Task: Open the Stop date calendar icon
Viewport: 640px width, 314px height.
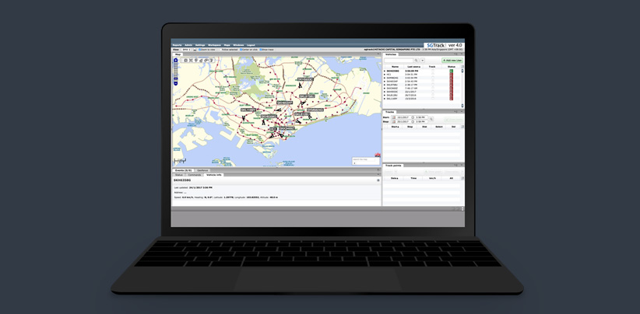Action: pyautogui.click(x=394, y=121)
